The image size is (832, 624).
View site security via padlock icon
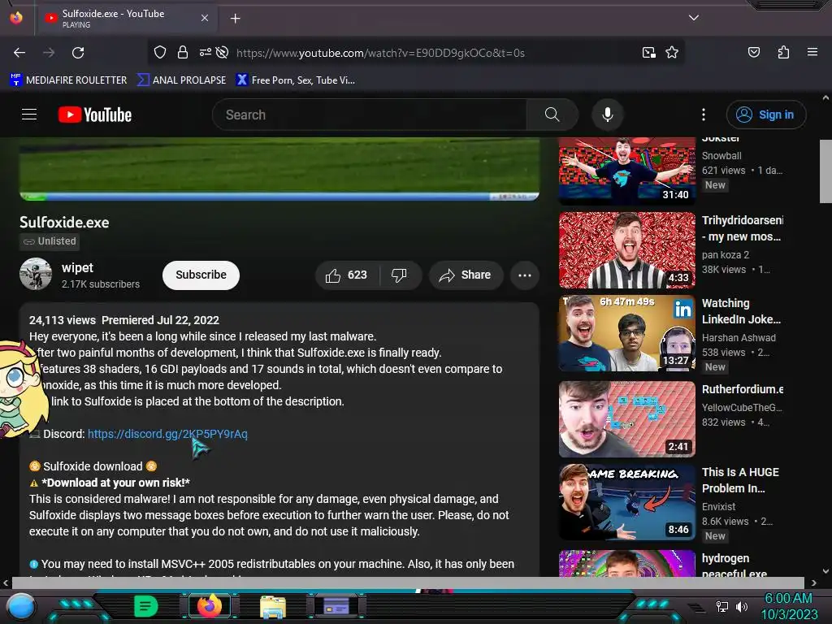pyautogui.click(x=183, y=53)
